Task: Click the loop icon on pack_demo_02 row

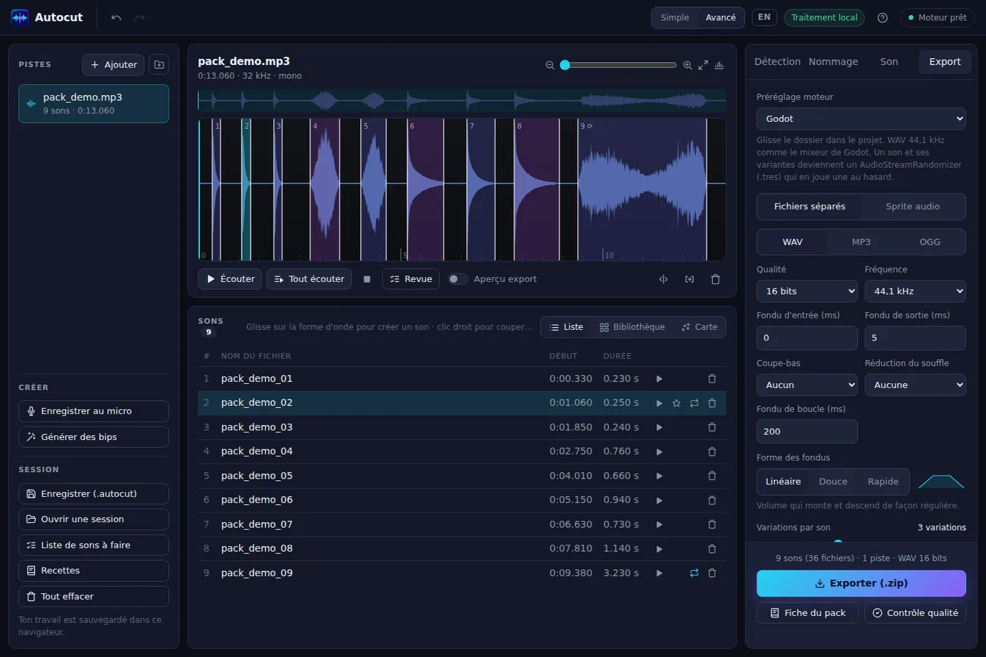Action: [x=694, y=403]
